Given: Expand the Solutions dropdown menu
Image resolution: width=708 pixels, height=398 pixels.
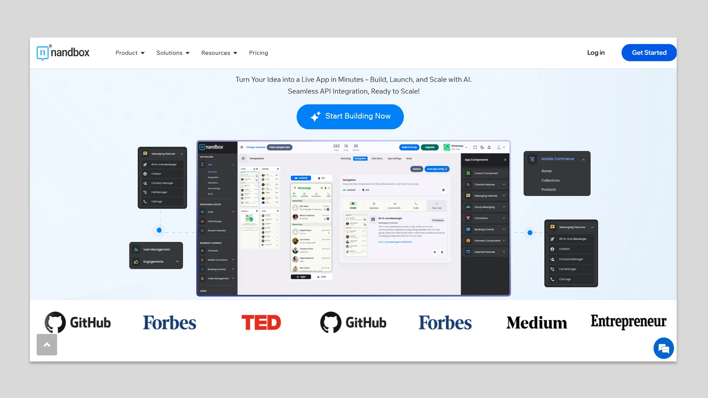Looking at the screenshot, I should coord(173,53).
